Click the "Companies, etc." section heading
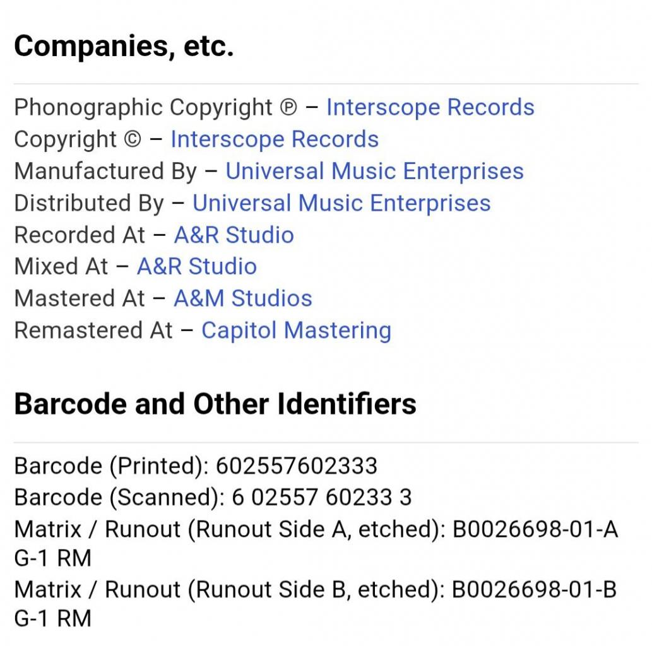Screen dimensions: 652x646 tap(124, 46)
